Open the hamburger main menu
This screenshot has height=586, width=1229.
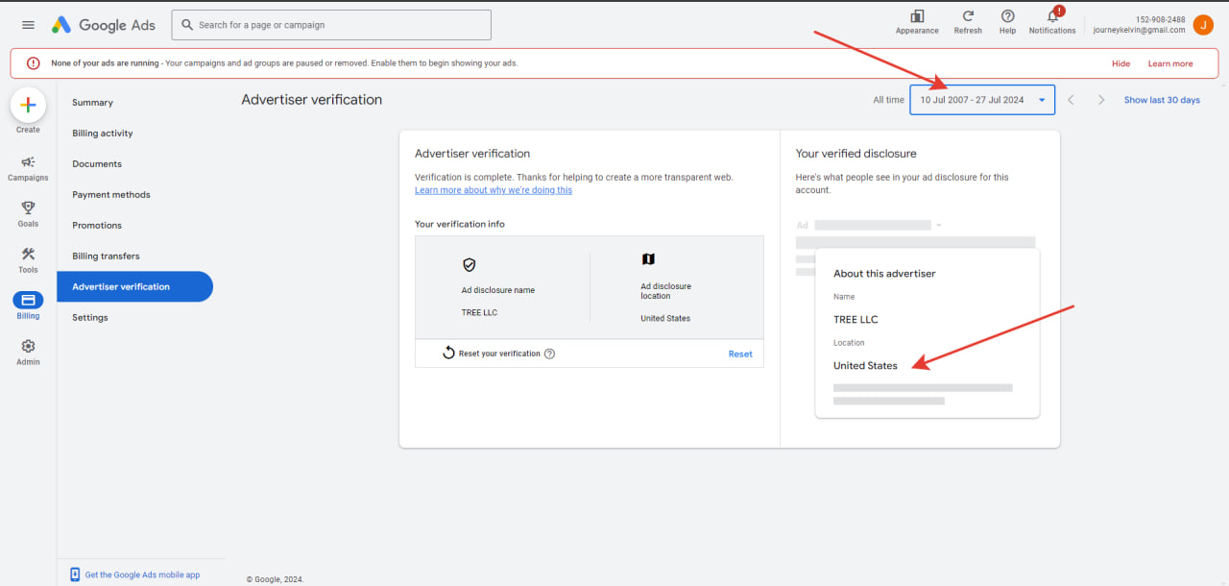click(28, 25)
